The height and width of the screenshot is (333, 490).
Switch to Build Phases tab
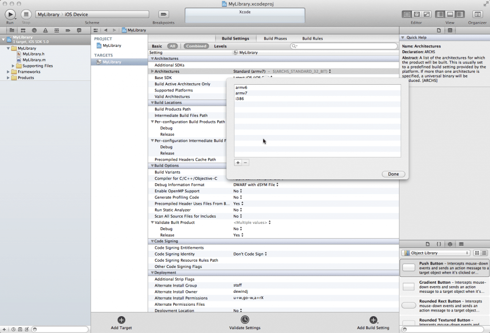[x=275, y=38]
